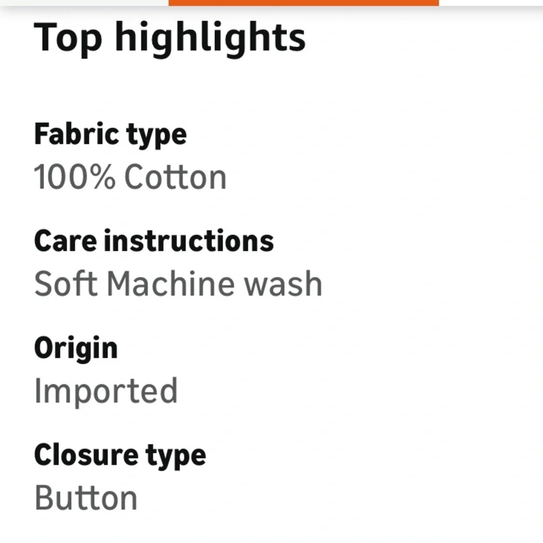Tap the "%" symbol before Cotton

[102, 177]
